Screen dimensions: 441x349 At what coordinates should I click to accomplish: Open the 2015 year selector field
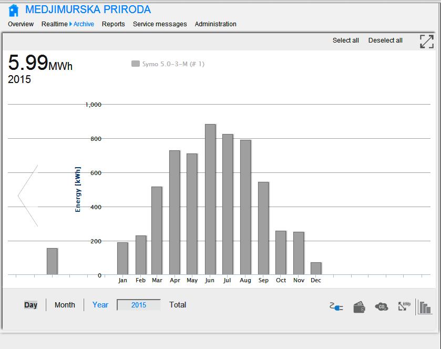tap(139, 305)
